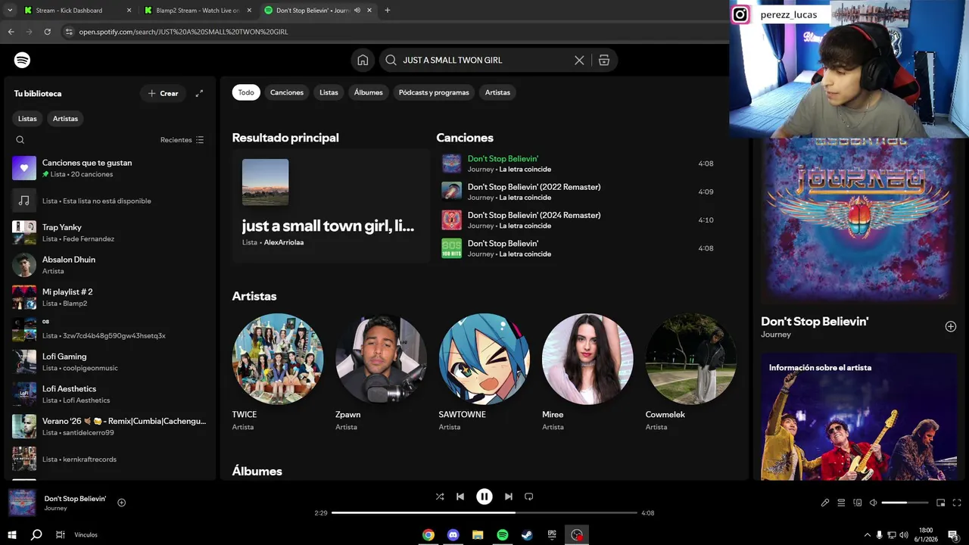The image size is (969, 545).
Task: Open the Crear button menu
Action: click(x=163, y=93)
